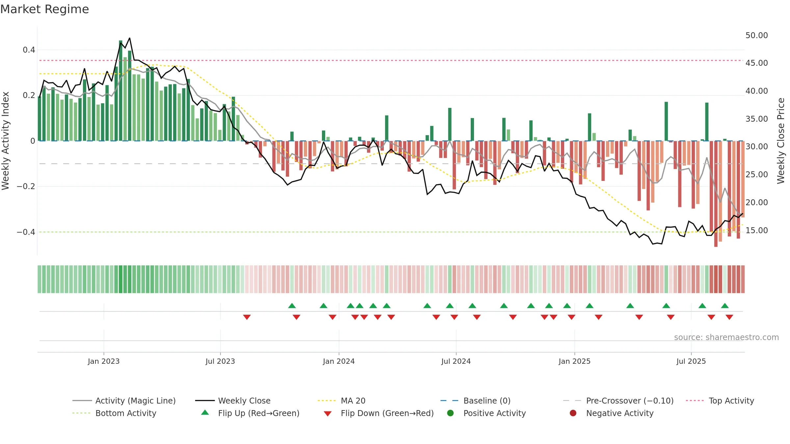Click the 30.00 price tick label

(x=757, y=146)
